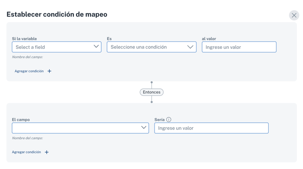Click the Entonces connector pill
Image resolution: width=303 pixels, height=169 pixels.
coord(151,92)
